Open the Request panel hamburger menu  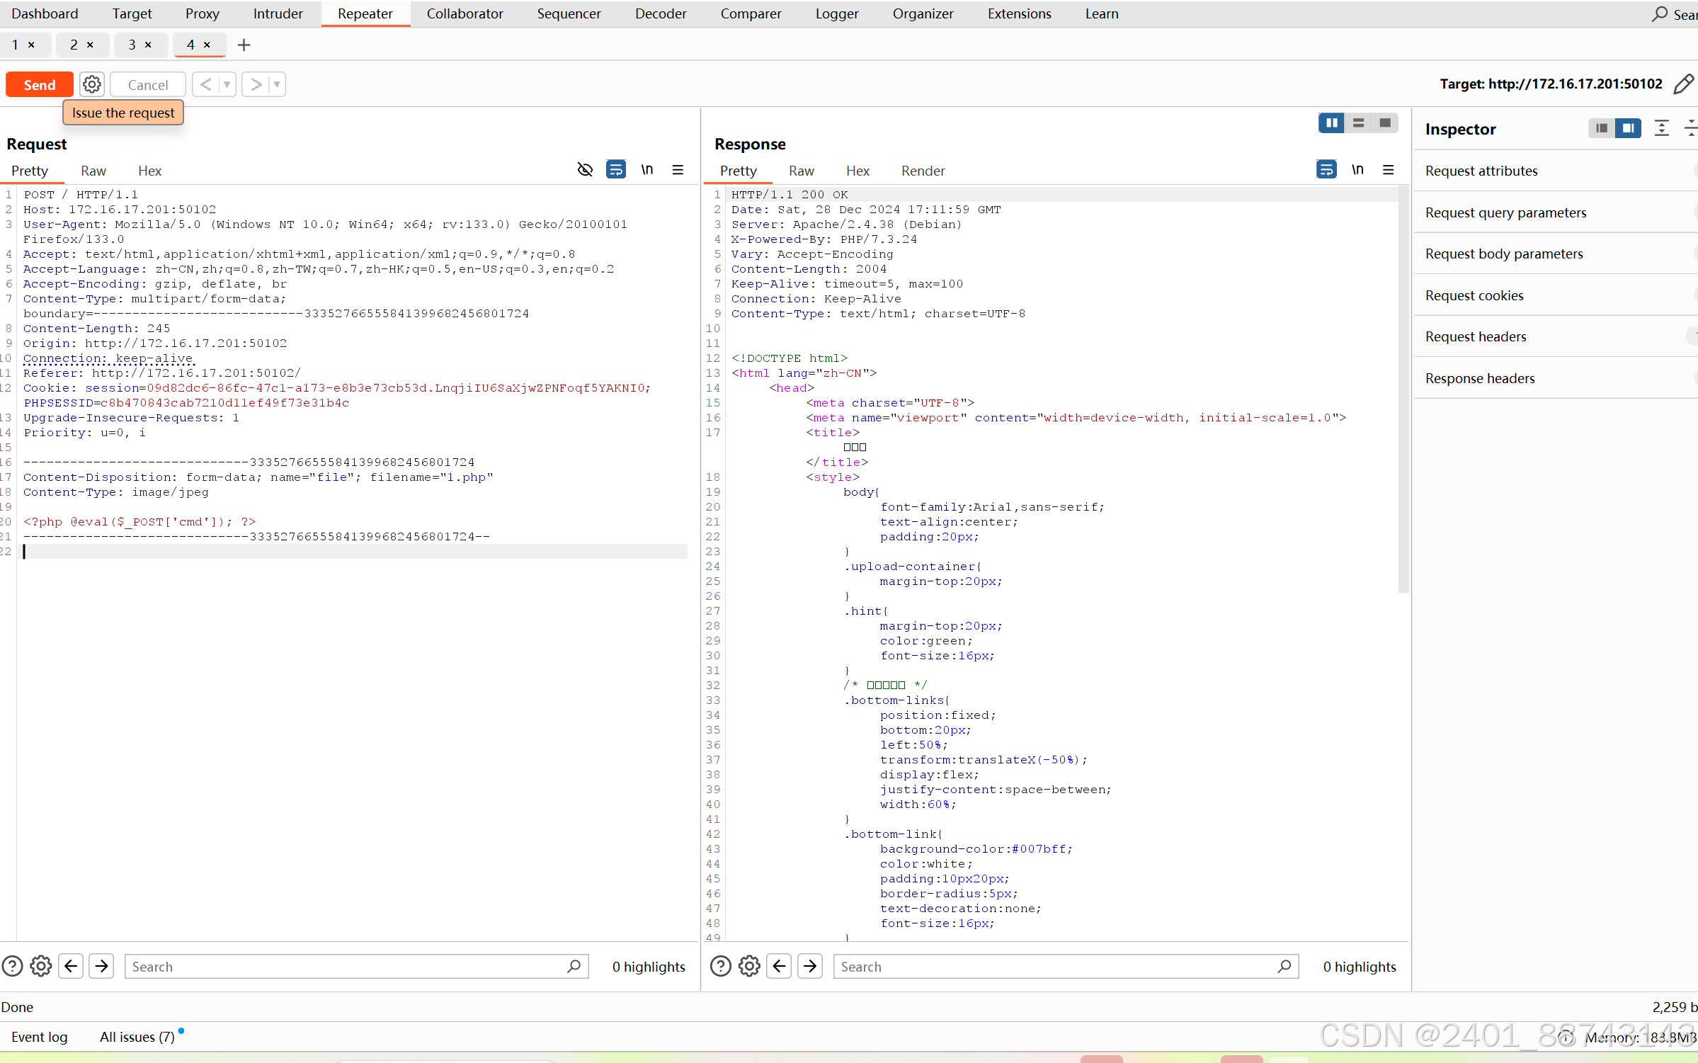click(x=678, y=170)
